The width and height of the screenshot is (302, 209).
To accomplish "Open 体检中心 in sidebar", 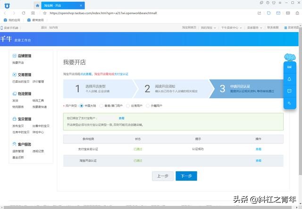I will tap(38, 132).
